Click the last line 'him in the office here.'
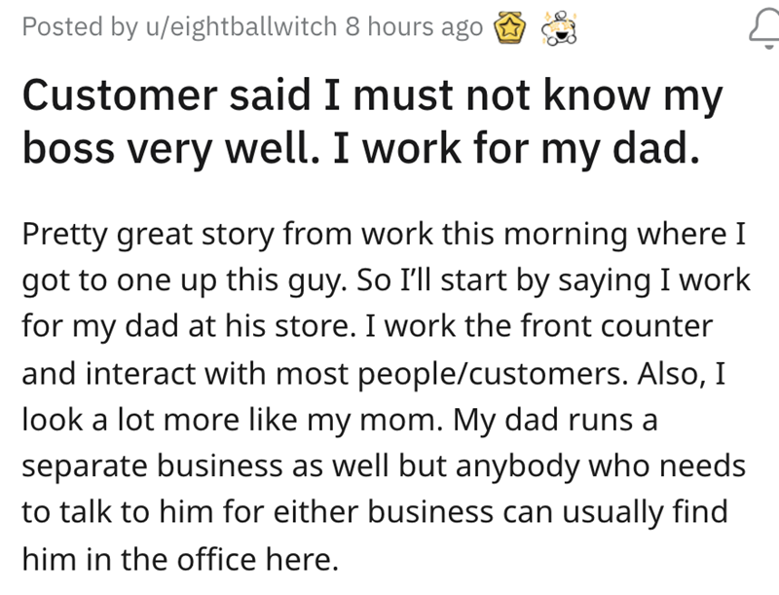 (x=181, y=558)
